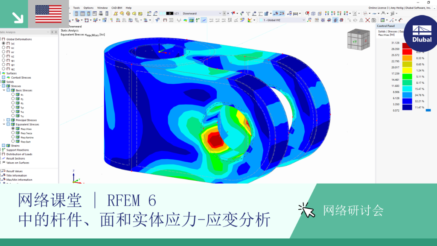Screen dimensions: 437x246
Task: Click the Support Reactions tree entry
Action: click(17, 150)
